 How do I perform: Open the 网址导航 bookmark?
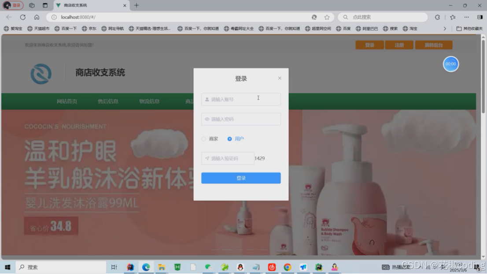[x=112, y=29]
